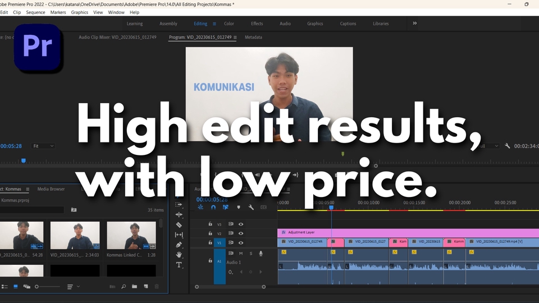
Task: Click the Project panel search field
Action: [x=32, y=209]
